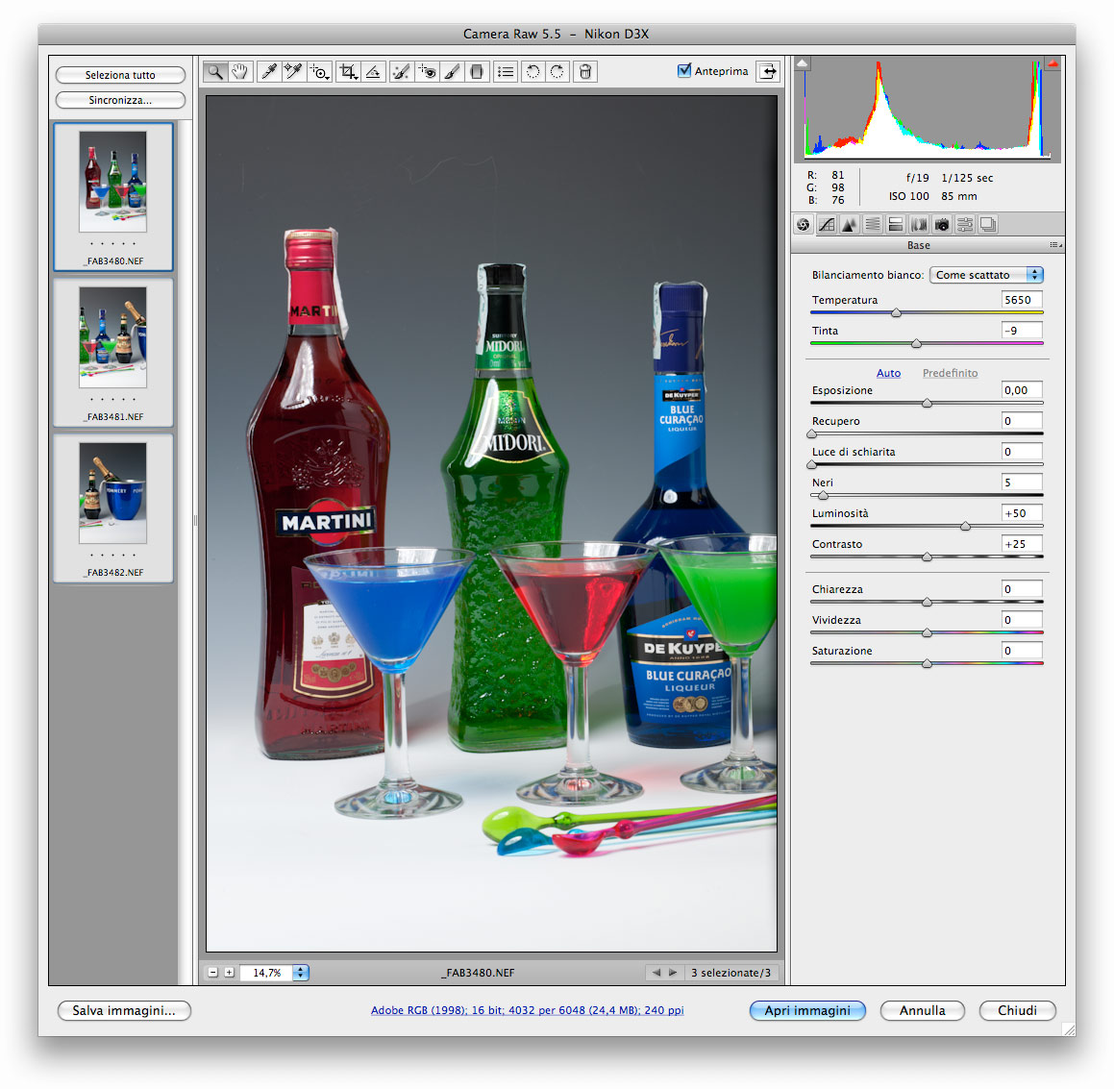Rotate image 90° counterclockwise

click(x=532, y=71)
